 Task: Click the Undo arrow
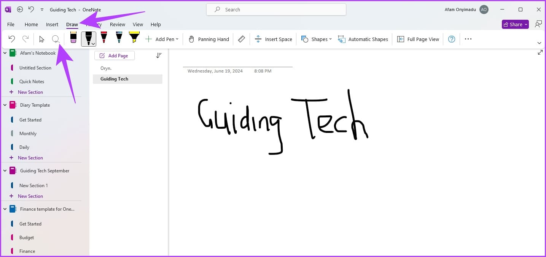pos(11,39)
